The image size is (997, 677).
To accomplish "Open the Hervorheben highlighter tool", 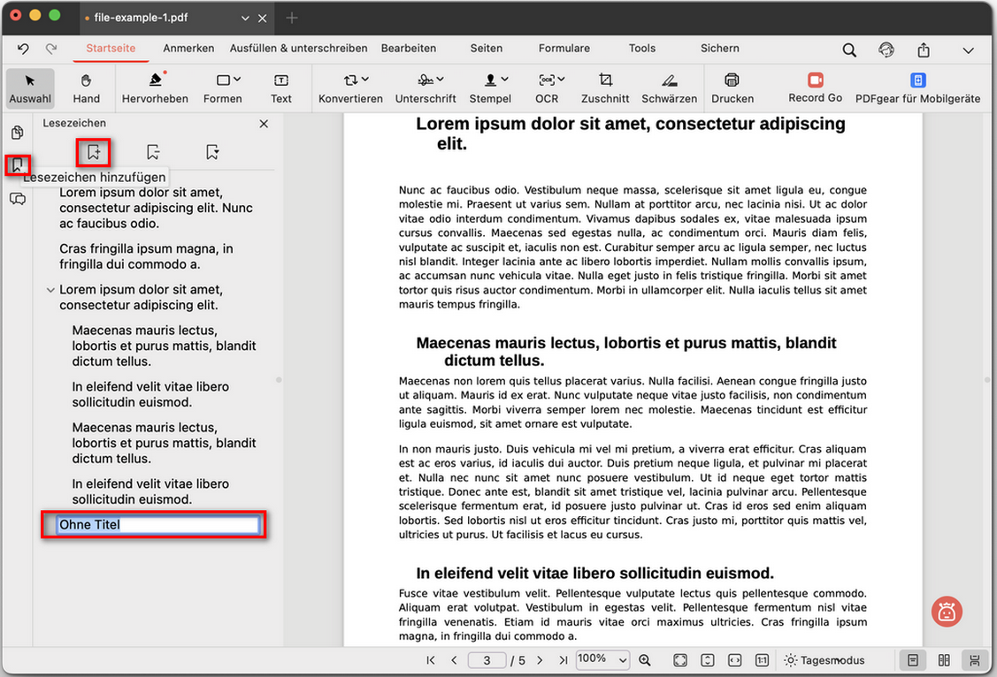I will pos(155,88).
